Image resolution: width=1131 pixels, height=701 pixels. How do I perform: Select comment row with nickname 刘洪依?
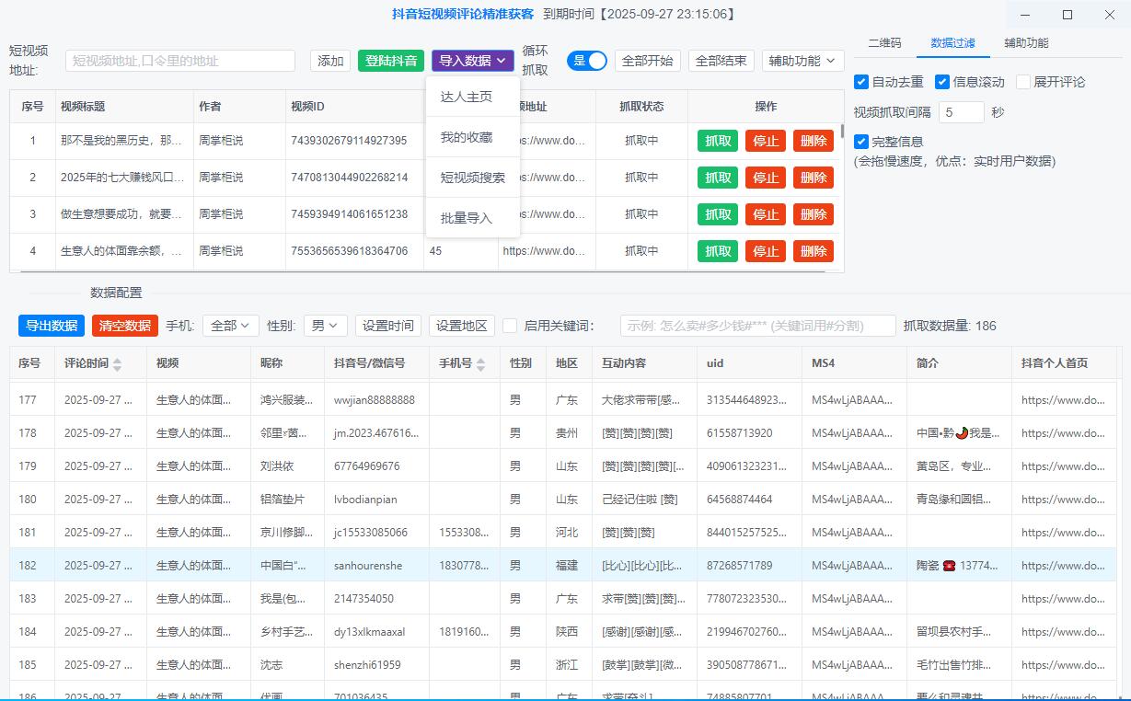(x=276, y=466)
